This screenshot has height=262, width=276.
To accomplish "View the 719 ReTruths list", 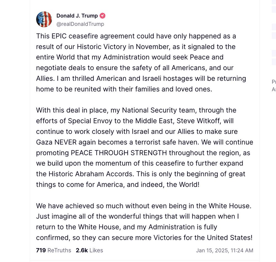I will (54, 250).
